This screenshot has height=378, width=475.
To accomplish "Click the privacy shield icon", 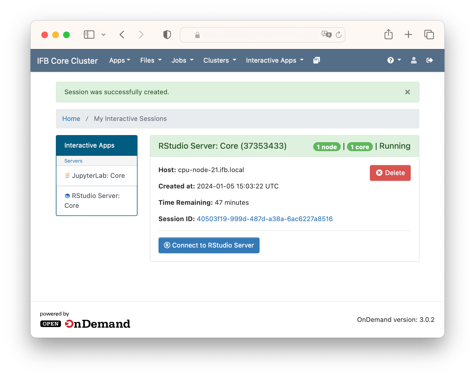I will [167, 35].
